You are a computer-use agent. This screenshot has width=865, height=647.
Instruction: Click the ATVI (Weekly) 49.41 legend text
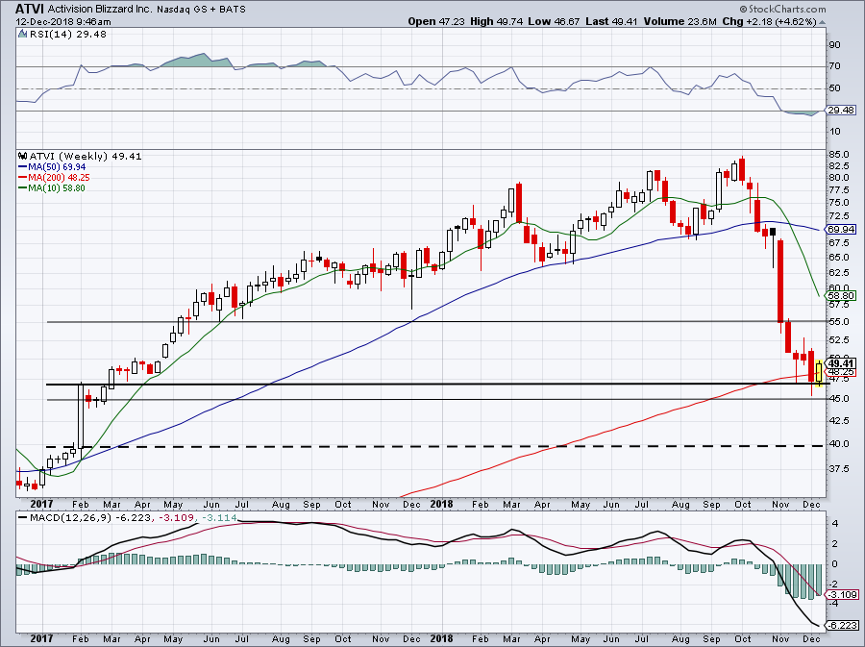[86, 156]
